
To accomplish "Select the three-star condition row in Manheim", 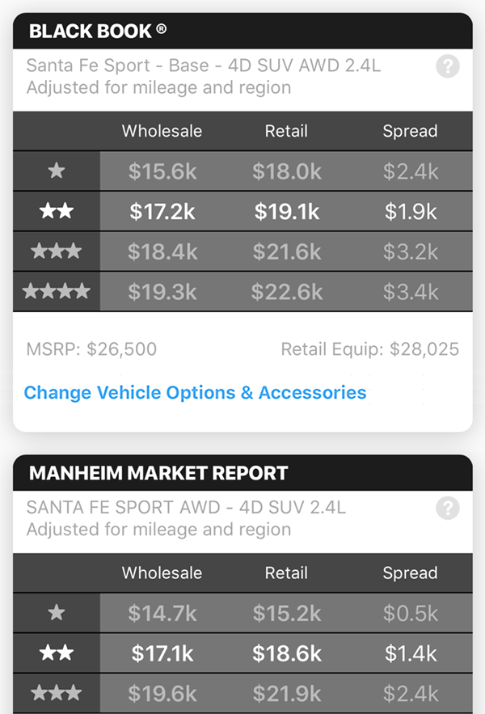I will coord(57,693).
